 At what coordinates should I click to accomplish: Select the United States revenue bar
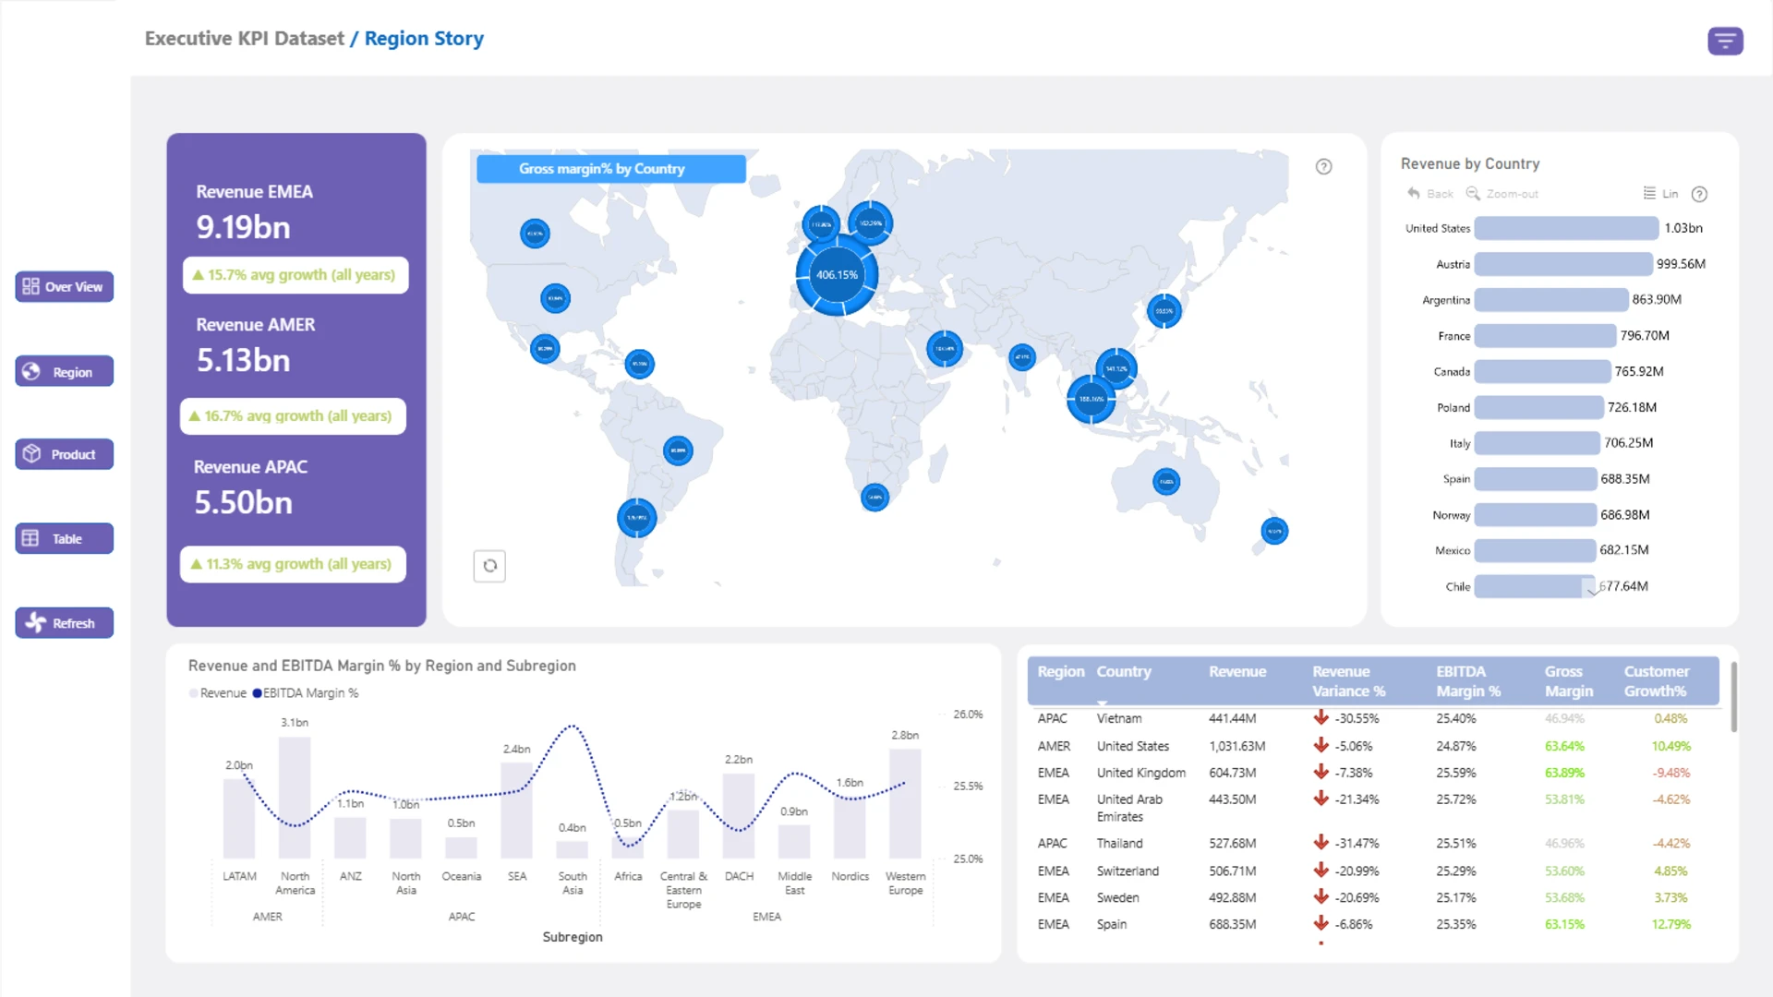pyautogui.click(x=1565, y=229)
